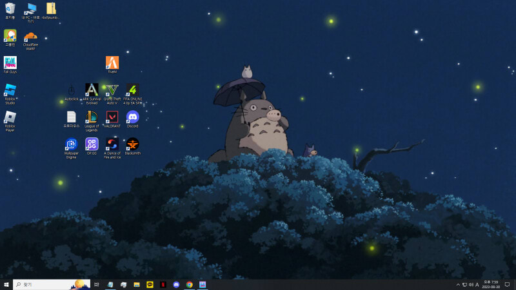Open the photo app on the taskbar
Screen dimensions: 516x290
pyautogui.click(x=203, y=285)
